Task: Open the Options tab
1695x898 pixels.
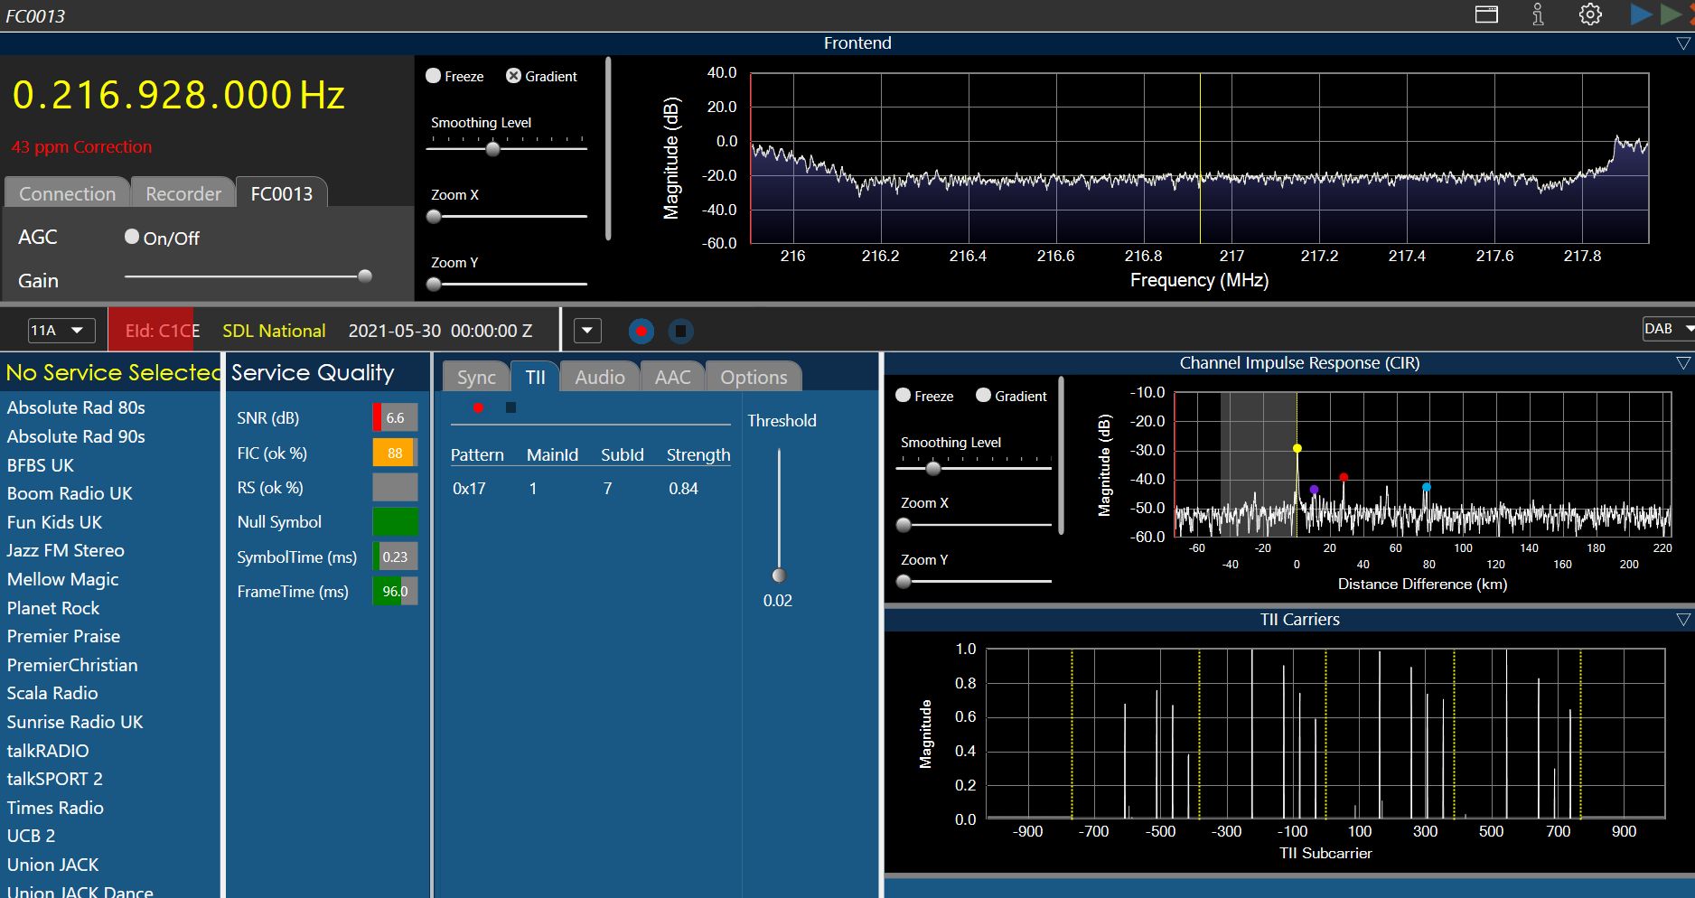Action: pyautogui.click(x=754, y=377)
